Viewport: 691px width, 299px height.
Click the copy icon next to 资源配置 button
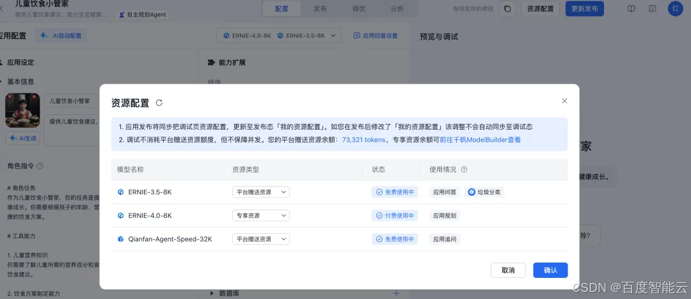coord(507,9)
